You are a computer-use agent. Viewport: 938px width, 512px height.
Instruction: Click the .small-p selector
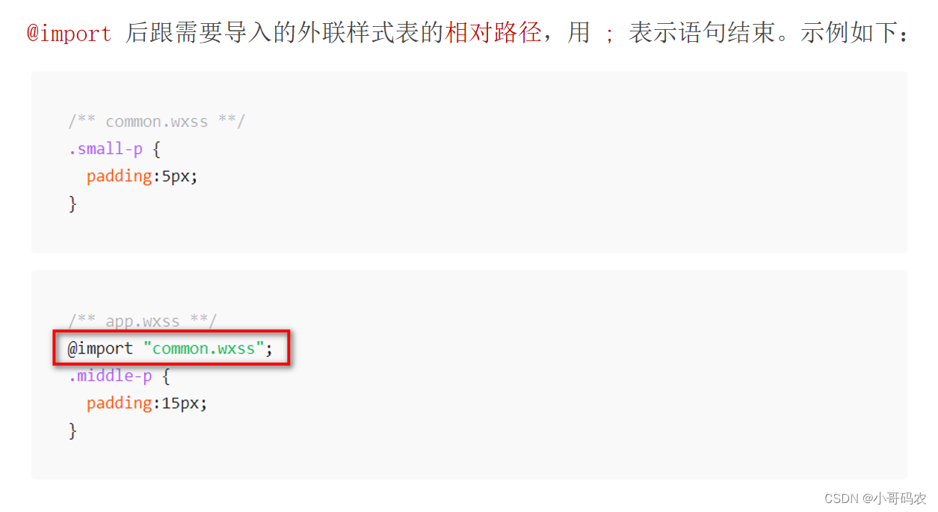[105, 149]
